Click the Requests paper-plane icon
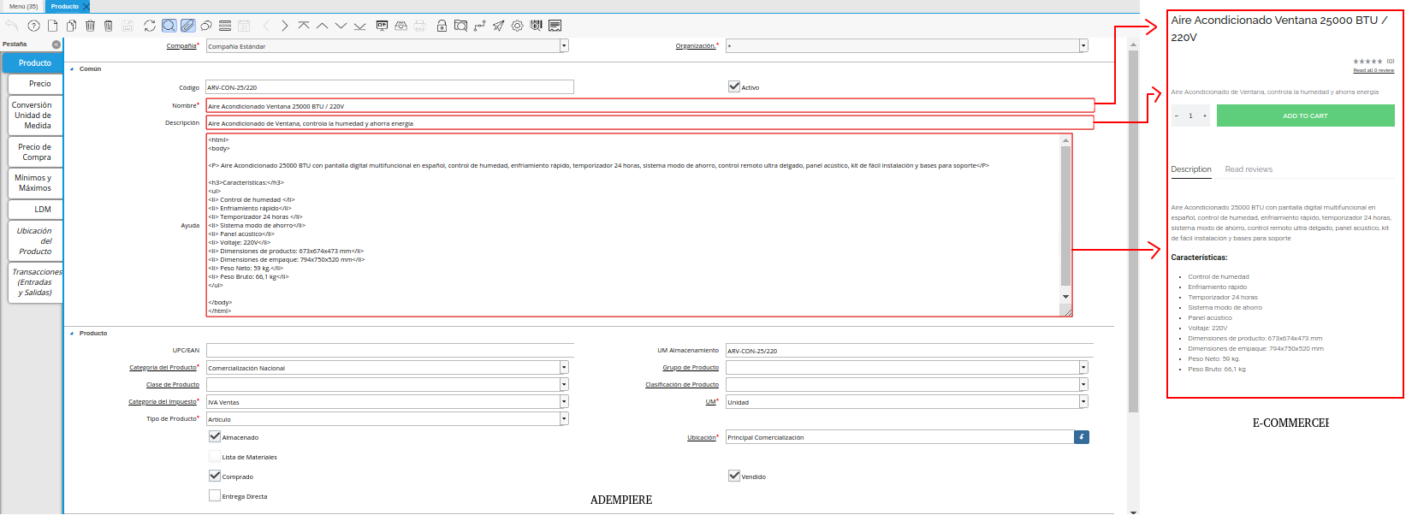The height and width of the screenshot is (515, 1406). tap(498, 26)
